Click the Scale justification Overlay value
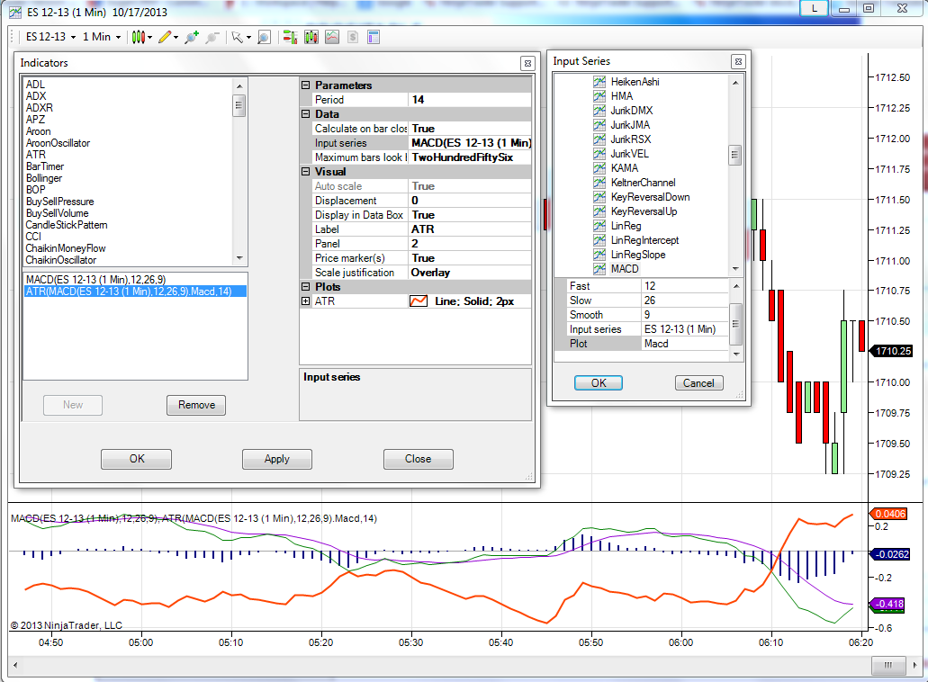 (471, 273)
